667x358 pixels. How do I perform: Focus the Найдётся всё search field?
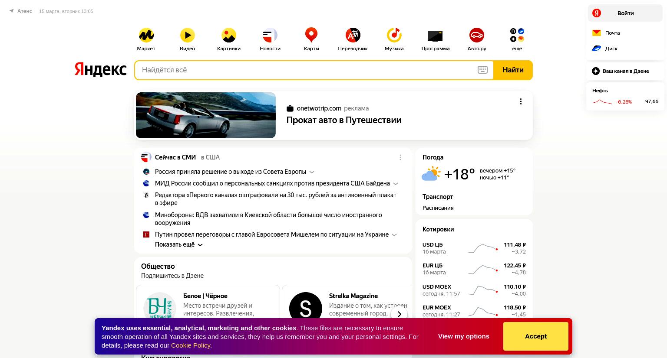(306, 70)
